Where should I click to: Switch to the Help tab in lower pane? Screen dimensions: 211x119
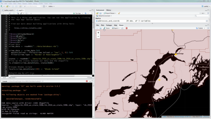(x=115, y=25)
